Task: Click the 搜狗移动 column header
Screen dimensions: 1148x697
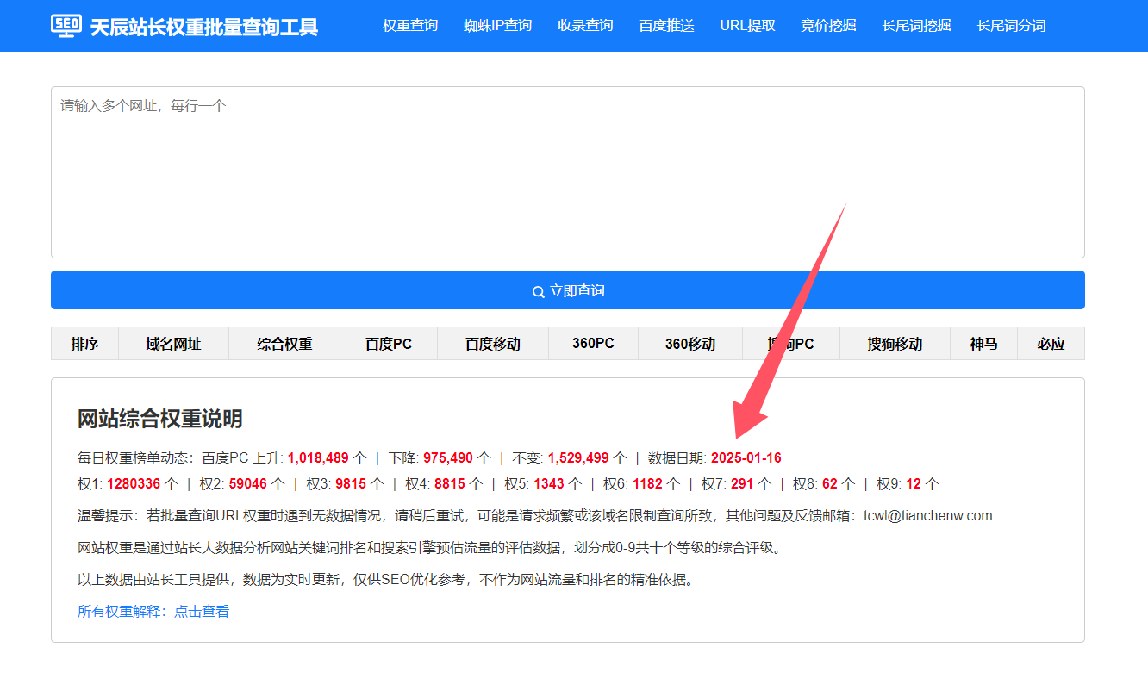Action: click(895, 344)
